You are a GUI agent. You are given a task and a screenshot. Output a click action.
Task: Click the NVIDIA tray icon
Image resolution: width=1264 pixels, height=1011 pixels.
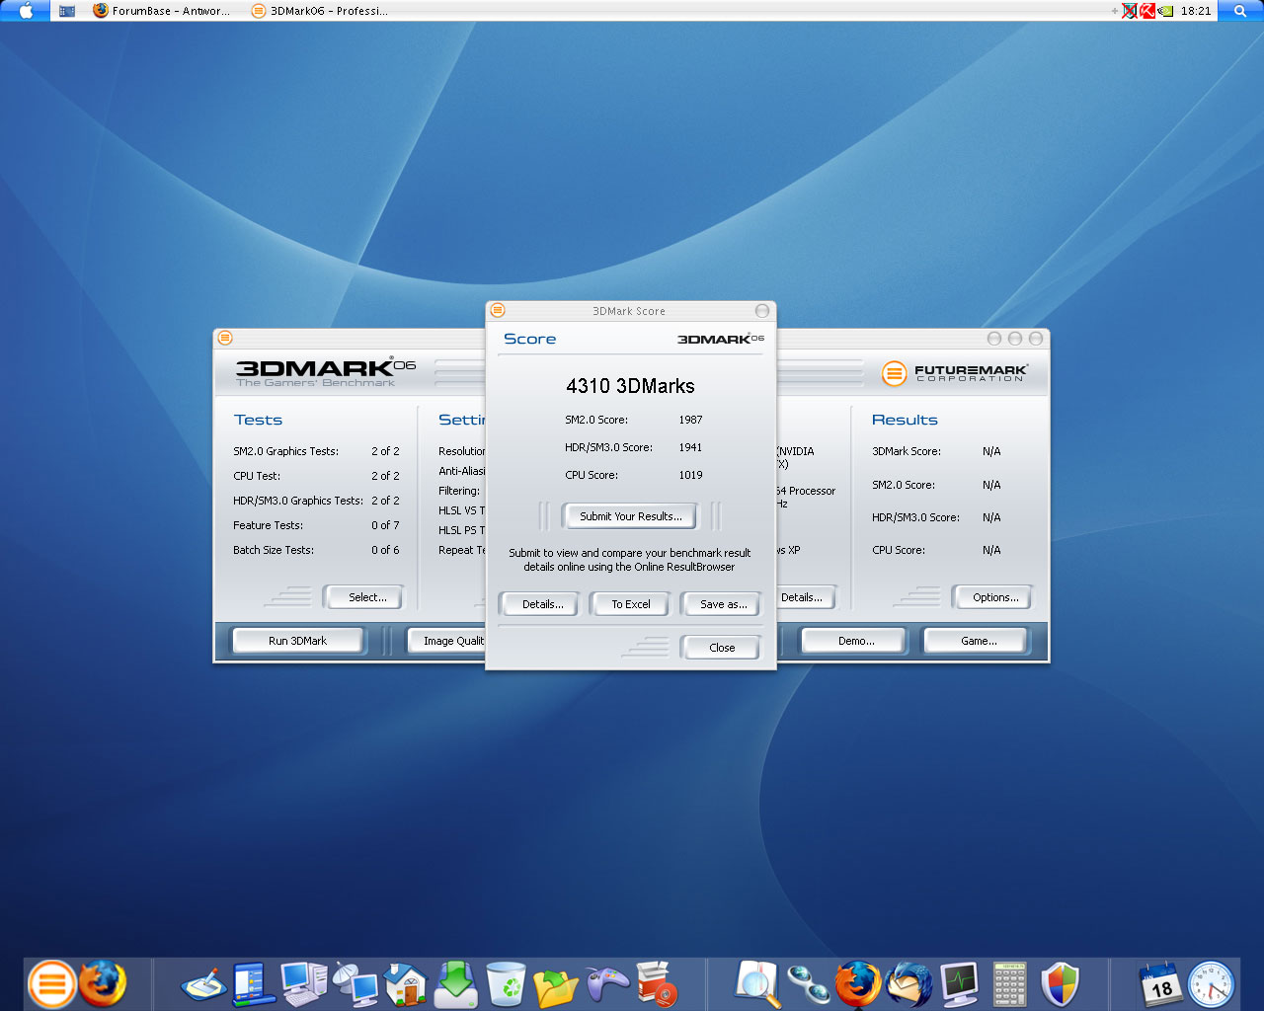tap(1165, 11)
